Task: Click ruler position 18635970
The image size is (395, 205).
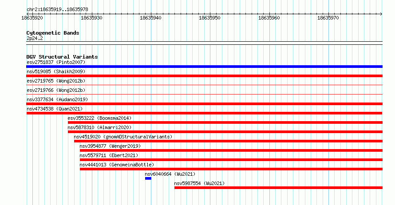Action: [328, 18]
